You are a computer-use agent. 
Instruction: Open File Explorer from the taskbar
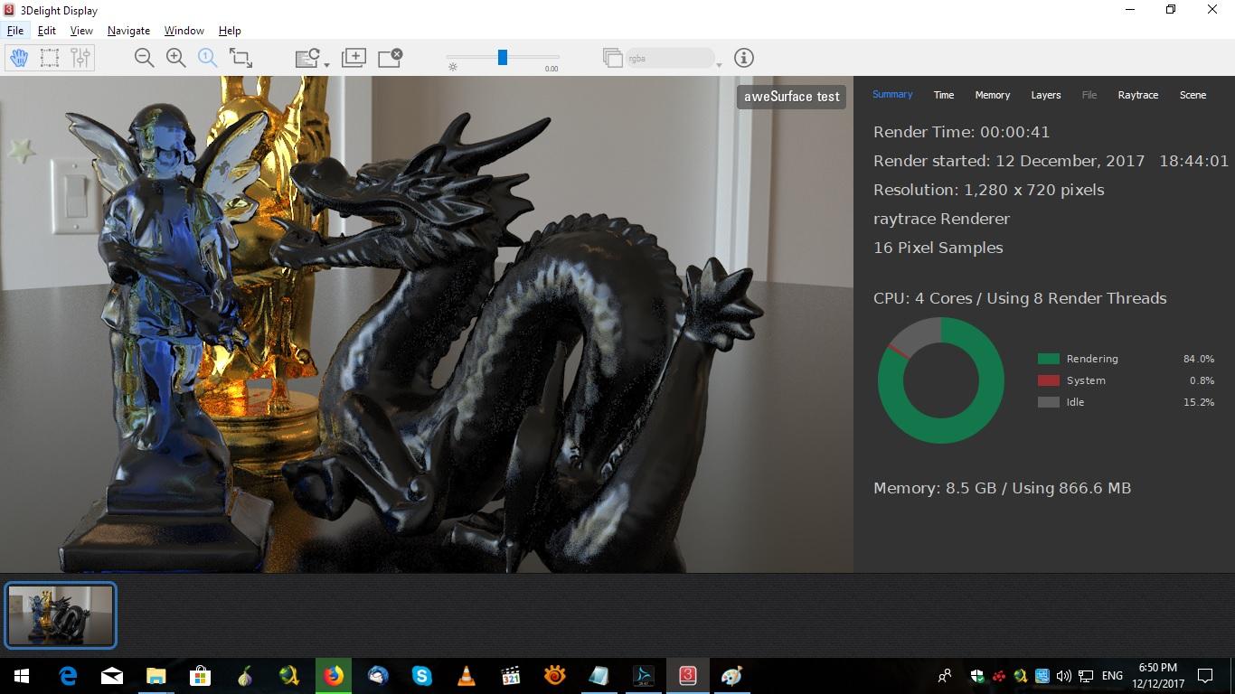pos(156,675)
